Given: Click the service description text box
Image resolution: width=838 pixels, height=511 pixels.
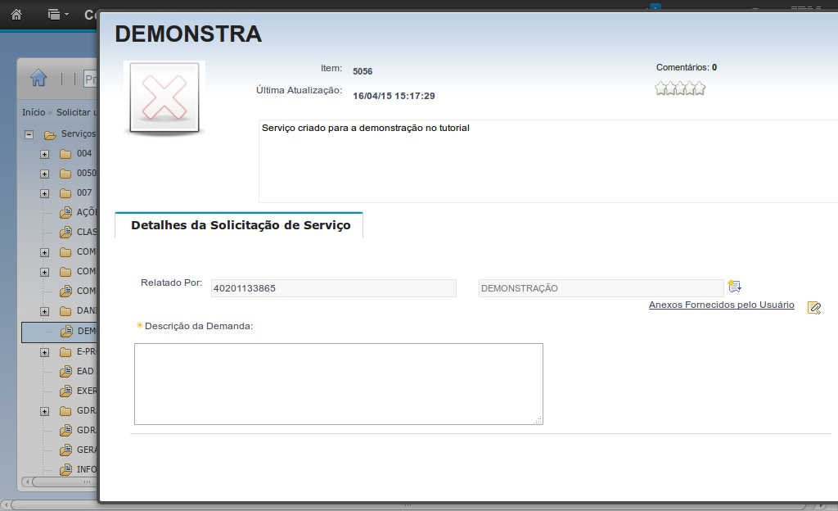Looking at the screenshot, I should point(547,161).
